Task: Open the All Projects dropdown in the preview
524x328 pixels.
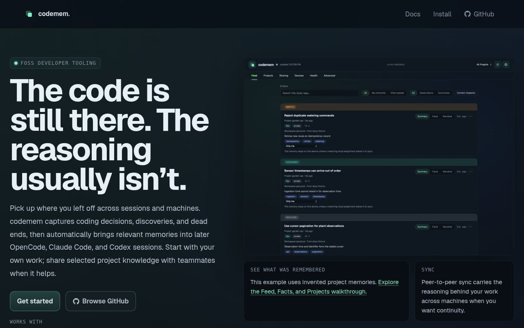Action: [484, 64]
